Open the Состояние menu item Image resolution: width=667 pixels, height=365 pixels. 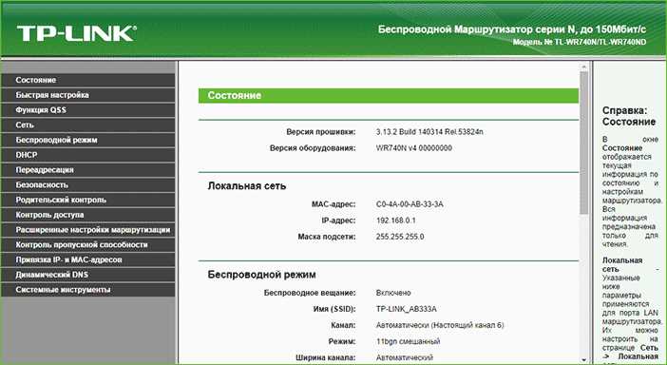pyautogui.click(x=88, y=80)
